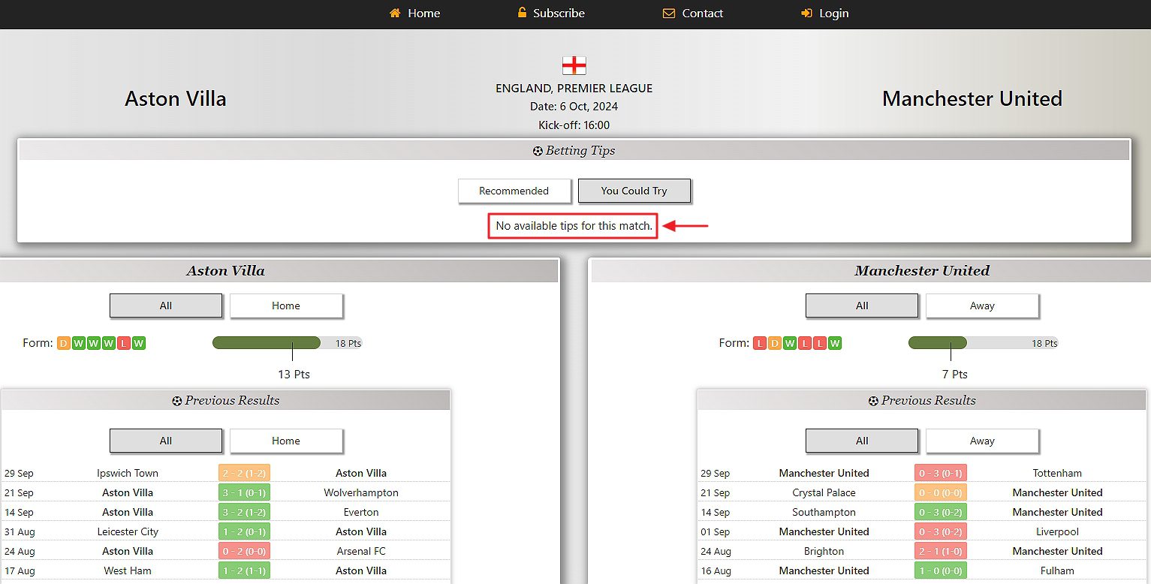Click first red L badge in Manchester United form
This screenshot has width=1151, height=584.
click(760, 343)
